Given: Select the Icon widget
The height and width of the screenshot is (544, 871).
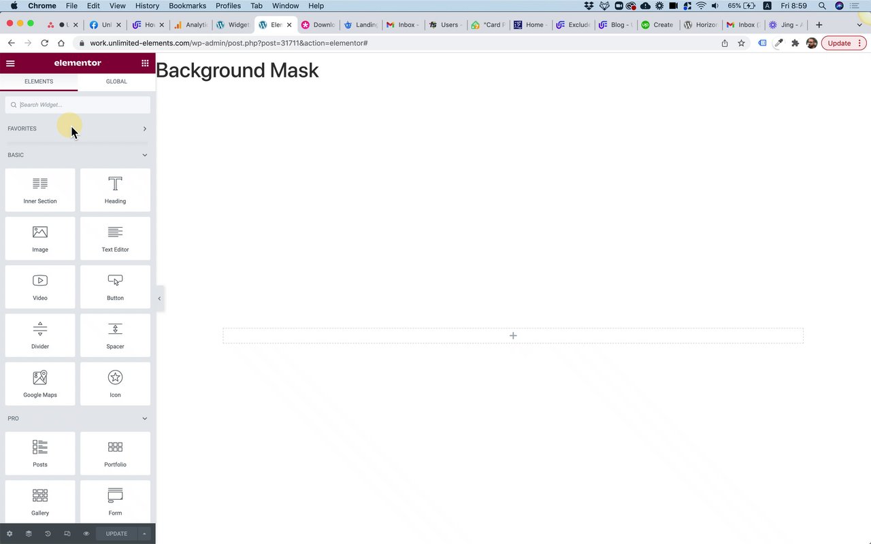Looking at the screenshot, I should pyautogui.click(x=115, y=384).
